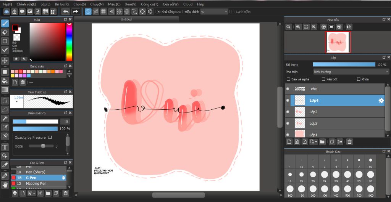The width and height of the screenshot is (391, 202).
Task: Delete the selected layer with trash icon
Action: 350,142
